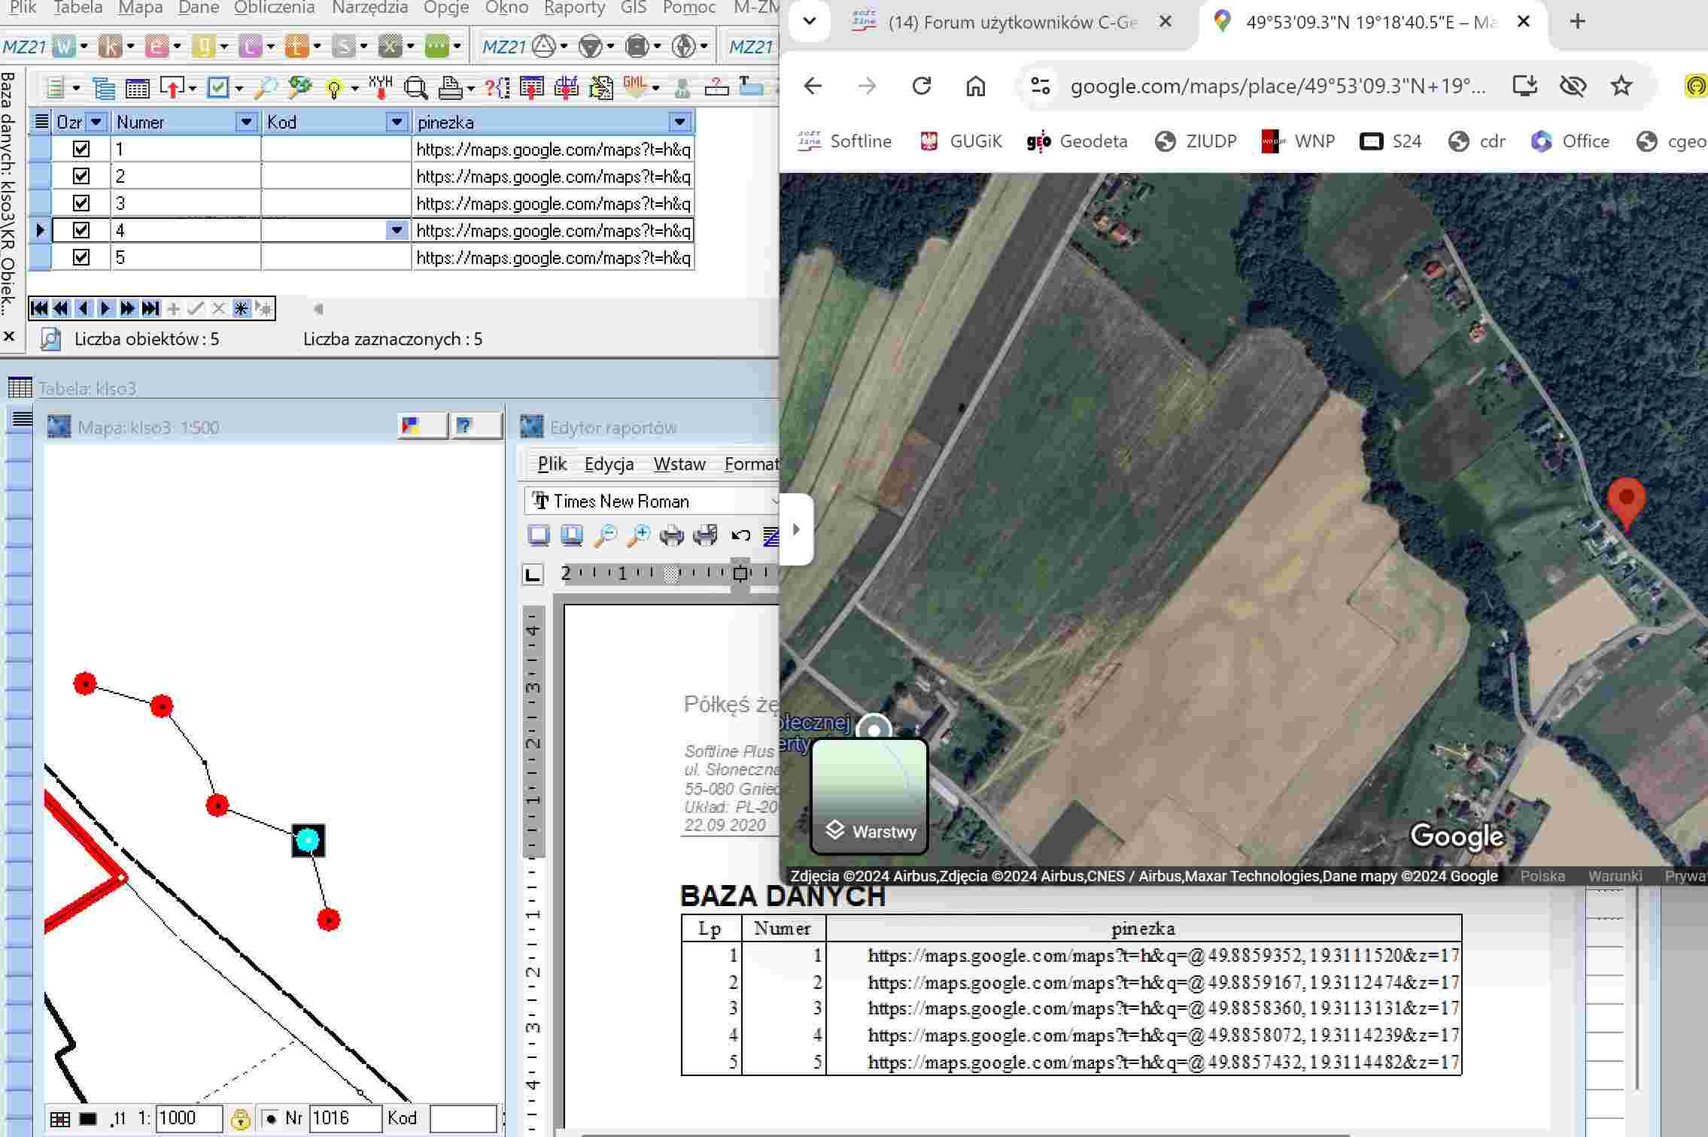Uncheck the checkbox in row 4
1708x1137 pixels.
tap(81, 230)
